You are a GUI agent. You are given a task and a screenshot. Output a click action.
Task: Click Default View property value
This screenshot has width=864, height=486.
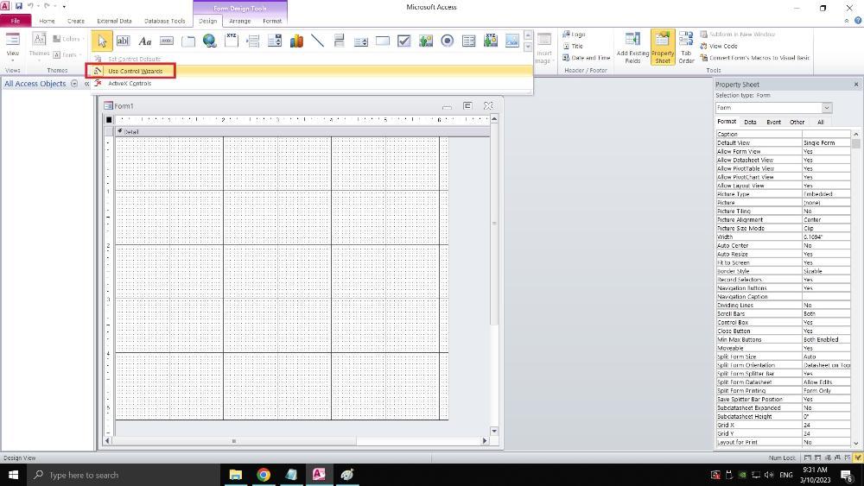click(826, 143)
